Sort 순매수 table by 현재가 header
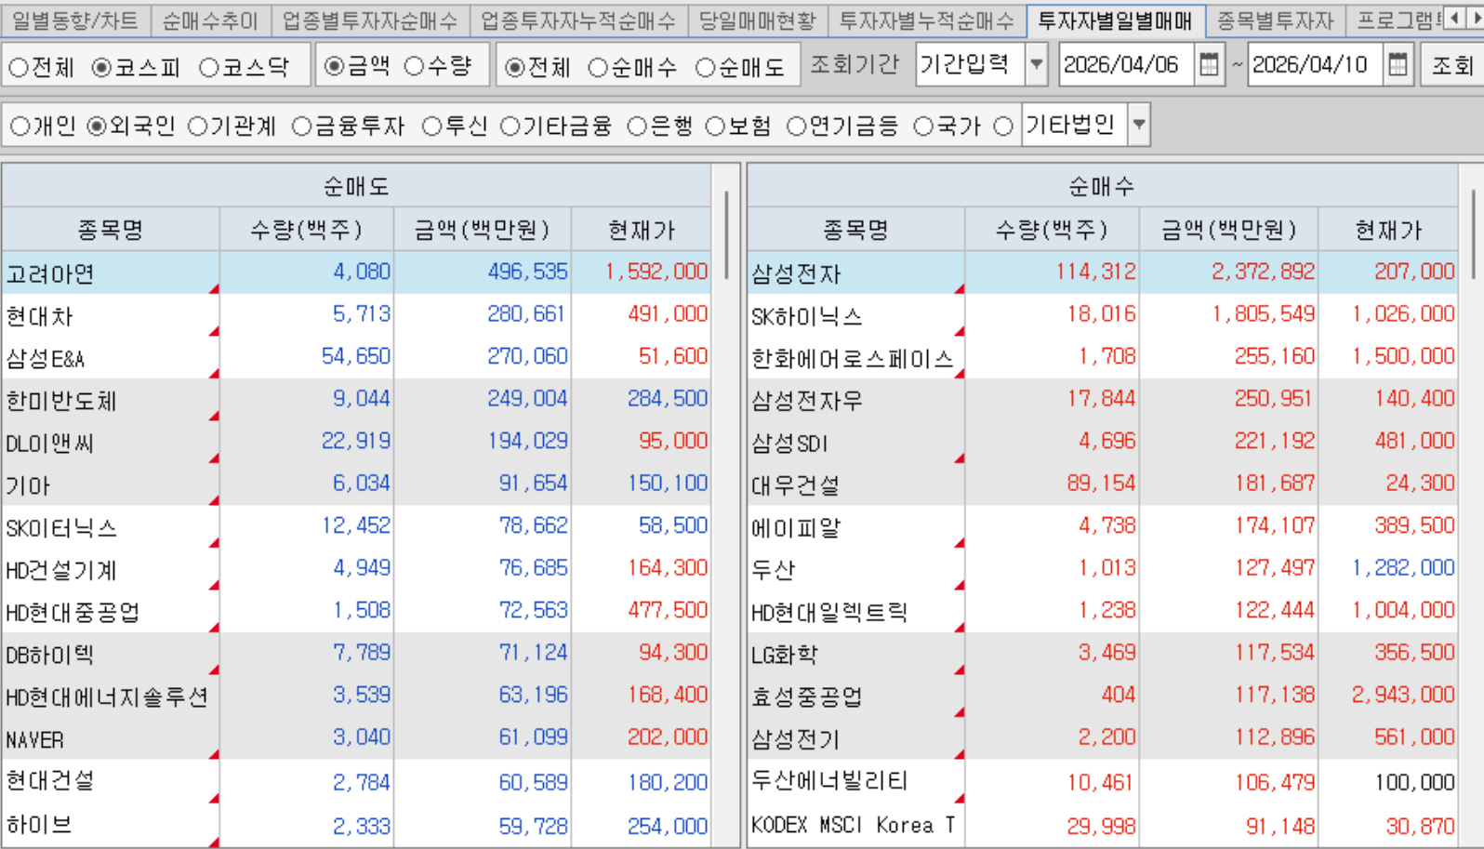Viewport: 1484px width, 849px height. pos(1389,230)
